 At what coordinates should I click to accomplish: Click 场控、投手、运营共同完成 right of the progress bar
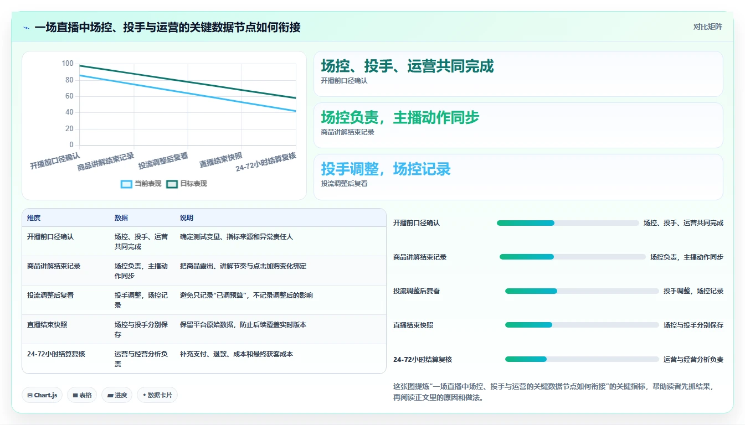point(684,223)
